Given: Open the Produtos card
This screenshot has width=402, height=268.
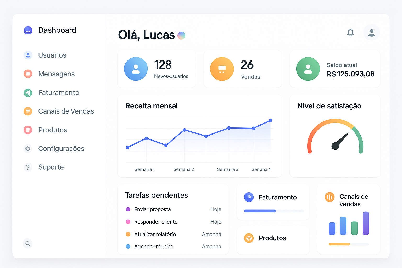Looking at the screenshot, I should pyautogui.click(x=272, y=238).
